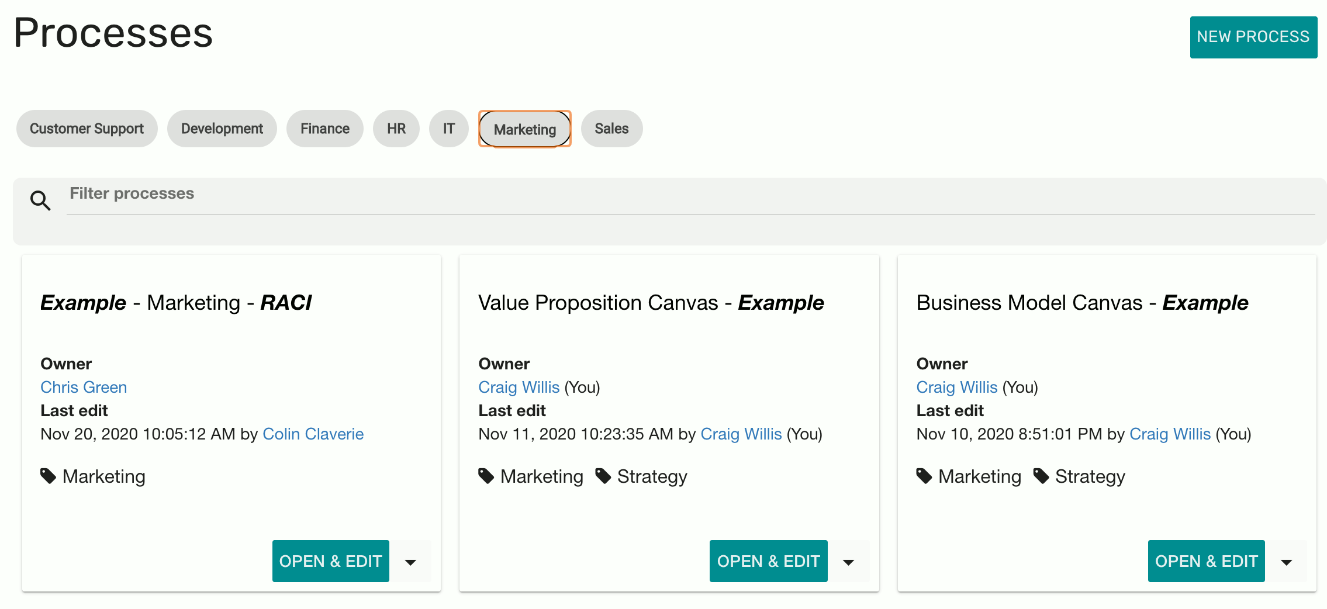
Task: Deselect the Marketing filter chip
Action: [x=525, y=129]
